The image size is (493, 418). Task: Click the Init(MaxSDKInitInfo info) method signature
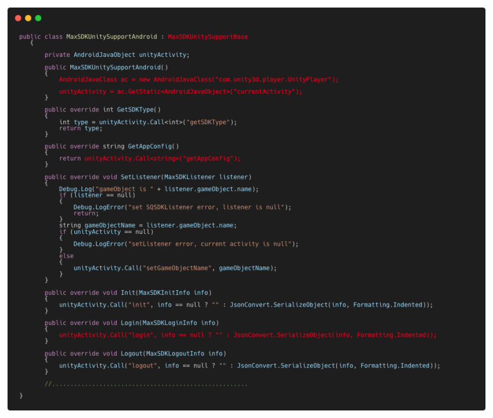(x=128, y=293)
